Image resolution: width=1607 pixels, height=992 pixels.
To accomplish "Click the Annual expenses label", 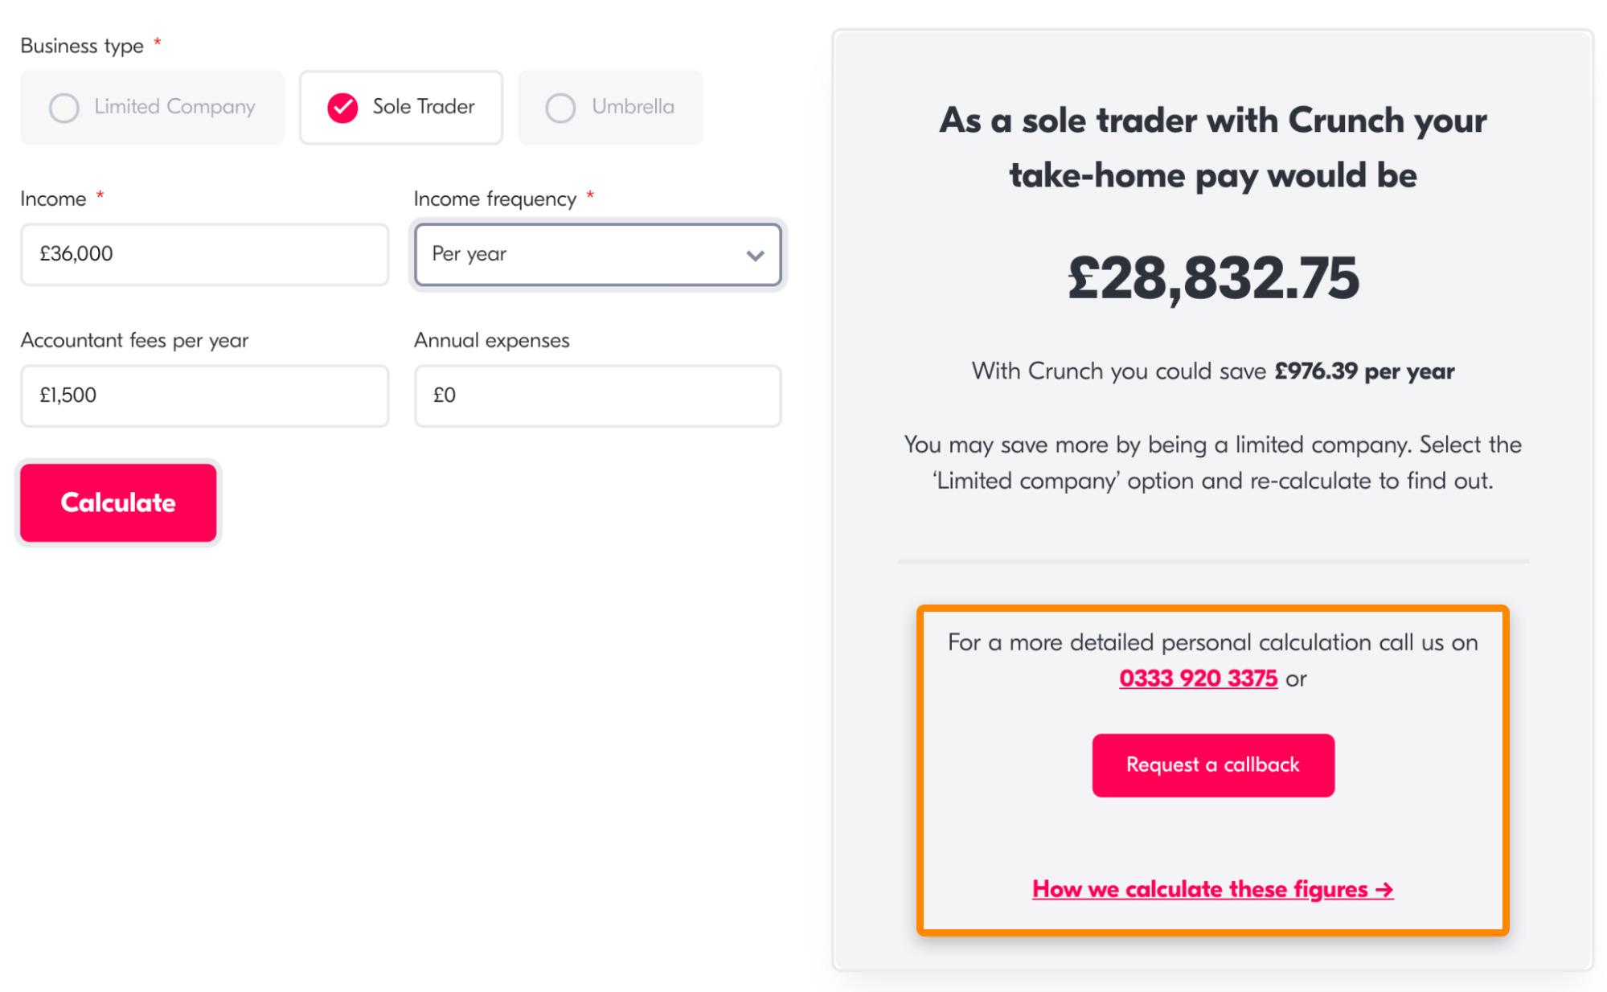I will tap(491, 340).
